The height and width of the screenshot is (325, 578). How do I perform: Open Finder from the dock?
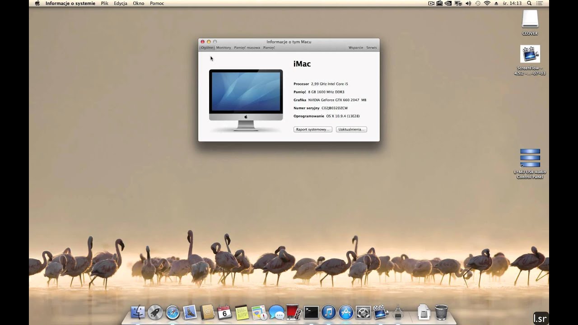point(138,312)
